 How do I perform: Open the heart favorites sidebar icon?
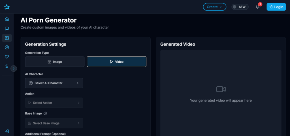pos(7,57)
